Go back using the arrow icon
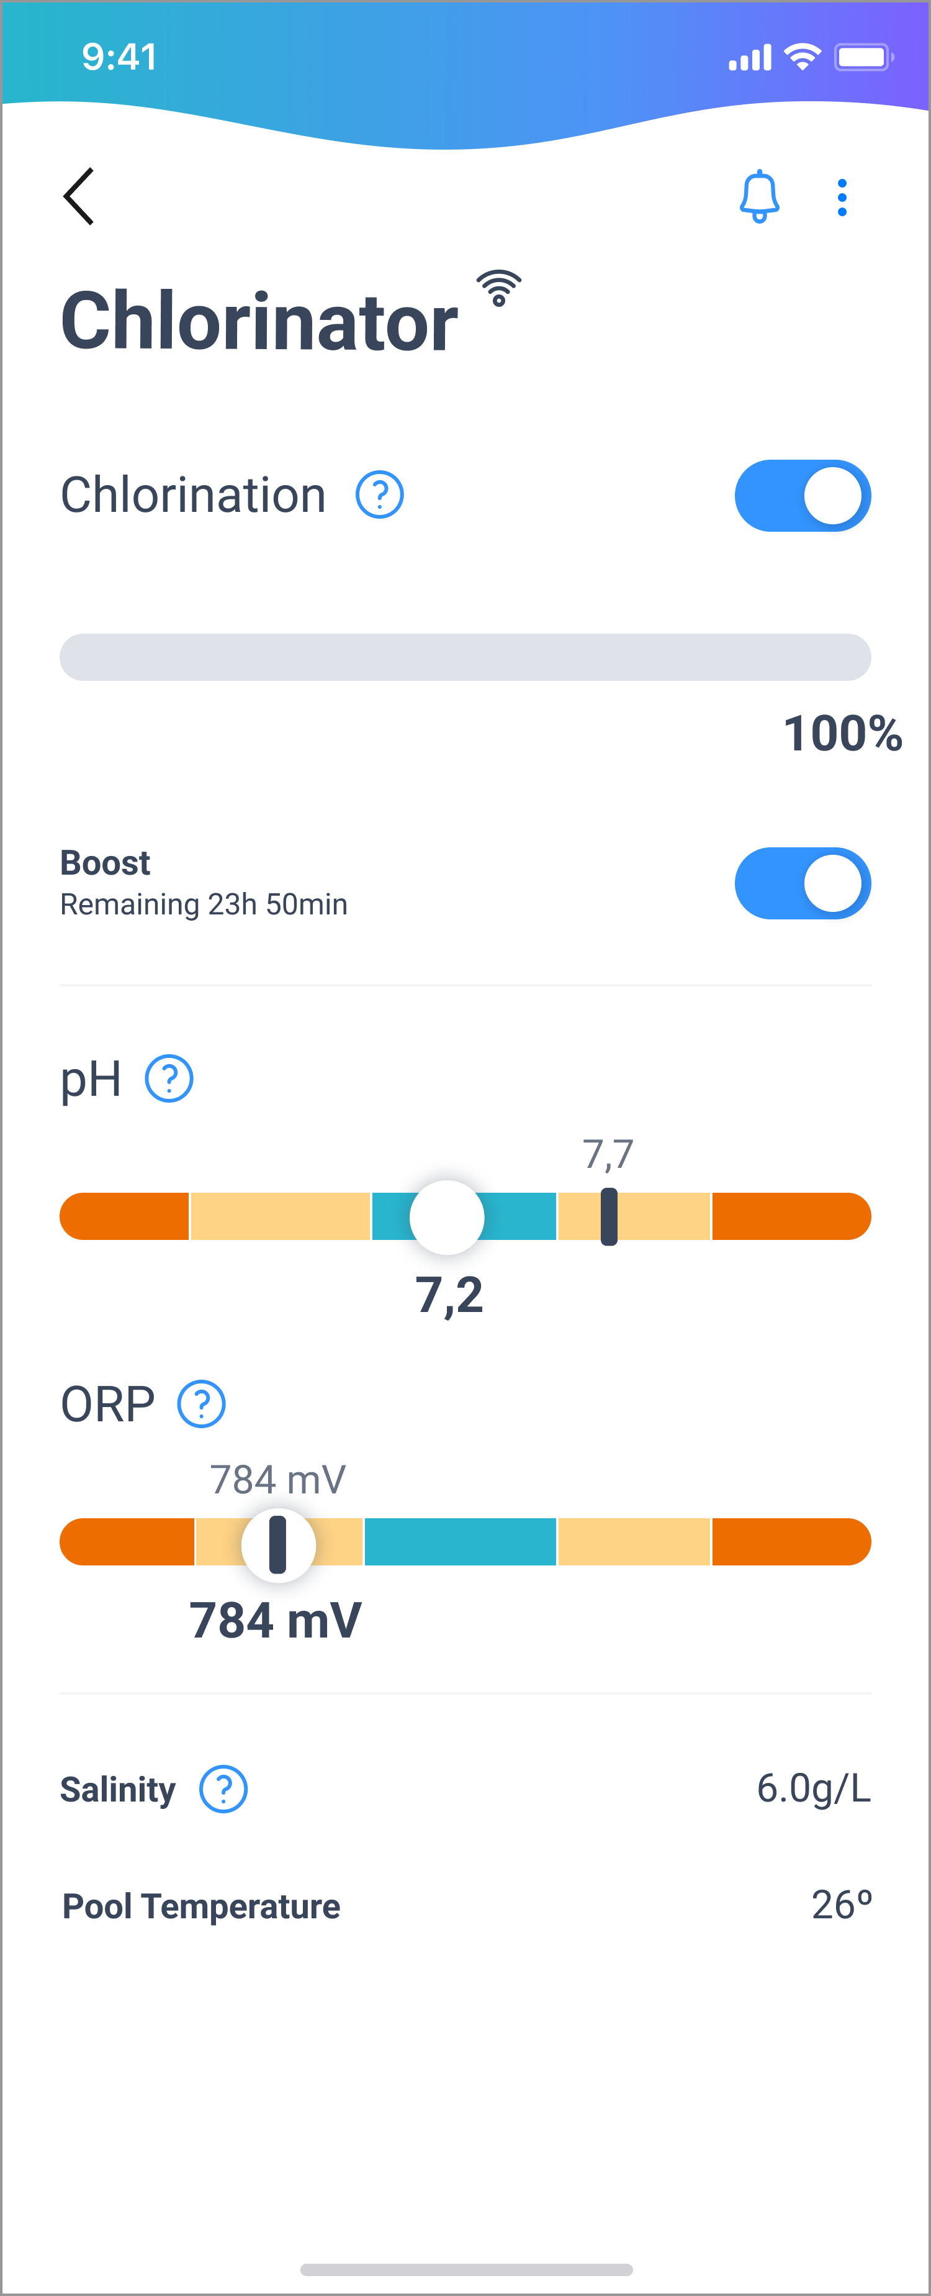Viewport: 931px width, 2296px height. click(78, 196)
